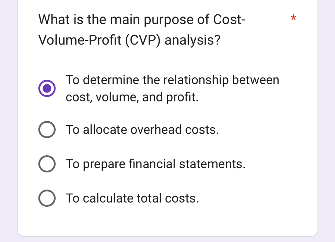Click the 'To calculate total costs.' label text

(x=132, y=198)
